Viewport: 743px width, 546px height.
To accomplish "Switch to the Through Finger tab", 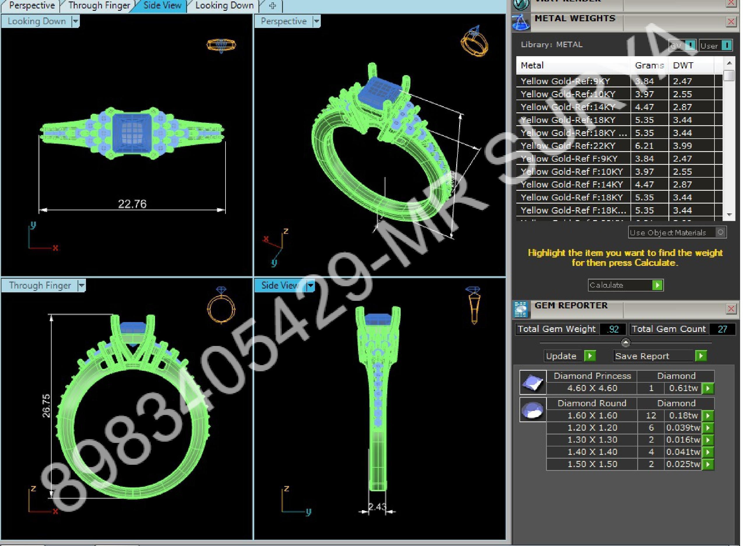I will pyautogui.click(x=99, y=6).
